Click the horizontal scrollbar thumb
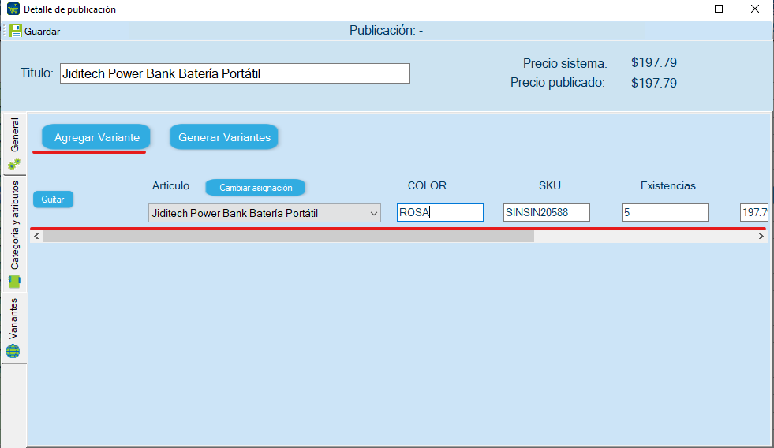 tap(289, 237)
